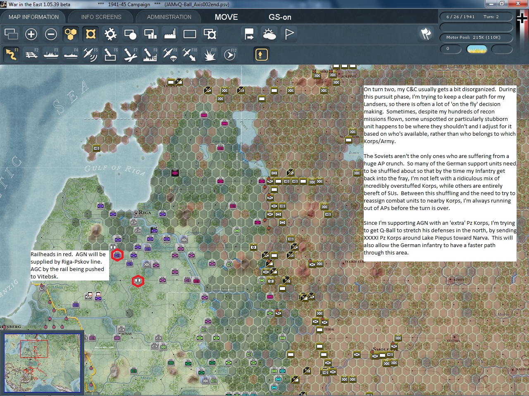Click the minimap overview thumbnail

click(42, 363)
